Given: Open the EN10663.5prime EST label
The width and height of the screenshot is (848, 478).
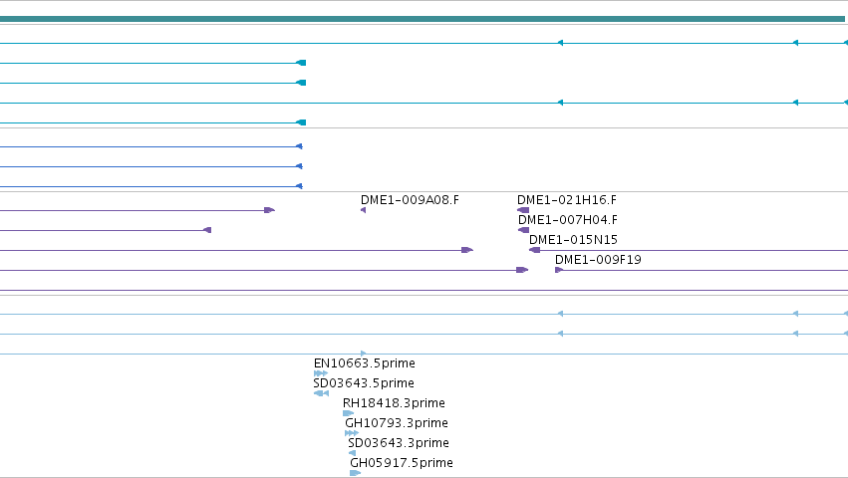Looking at the screenshot, I should (x=365, y=363).
